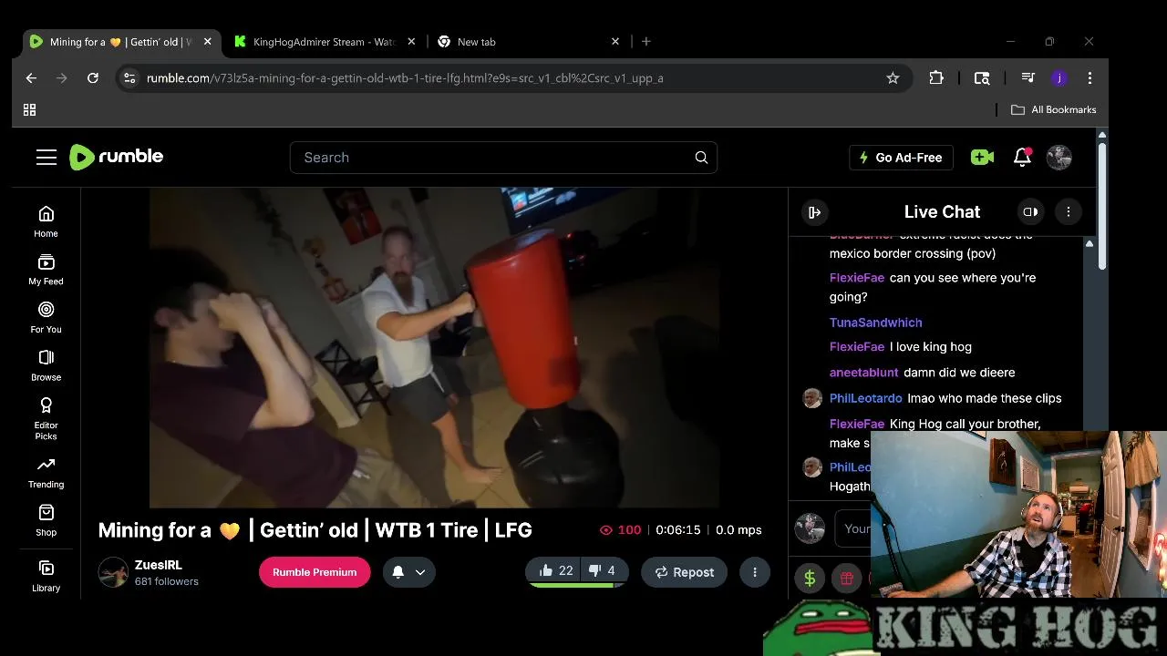Dislike the video with thumbs down
Screen dimensions: 1167x656
(x=603, y=571)
